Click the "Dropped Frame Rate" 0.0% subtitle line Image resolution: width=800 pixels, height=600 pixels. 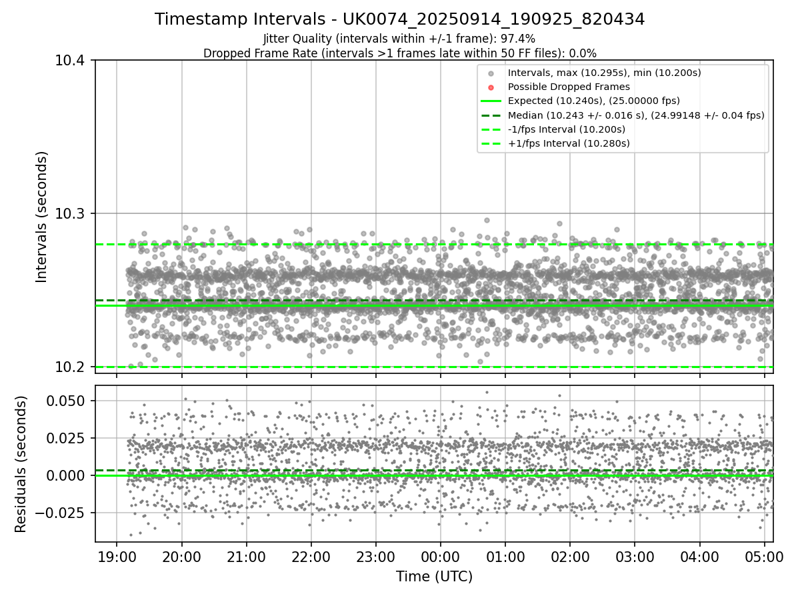click(x=399, y=53)
